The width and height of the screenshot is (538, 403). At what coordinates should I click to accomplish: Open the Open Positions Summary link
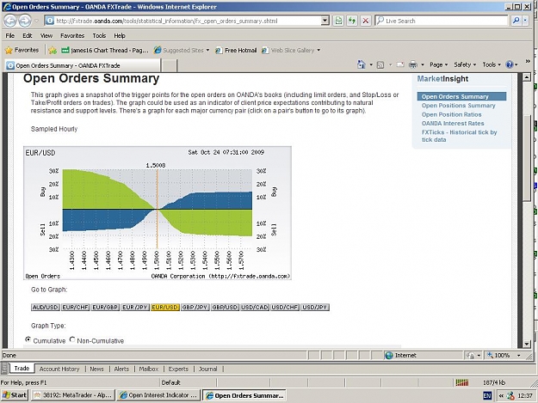click(459, 106)
